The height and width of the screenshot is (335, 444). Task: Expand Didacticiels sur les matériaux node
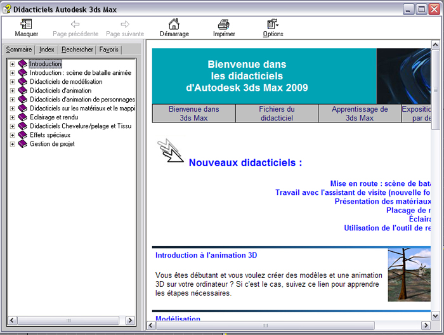pos(12,108)
